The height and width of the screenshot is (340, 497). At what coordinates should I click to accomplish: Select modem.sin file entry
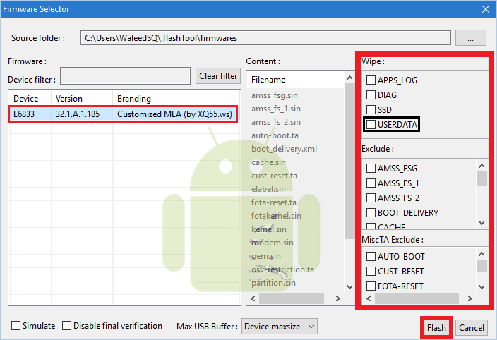[273, 243]
